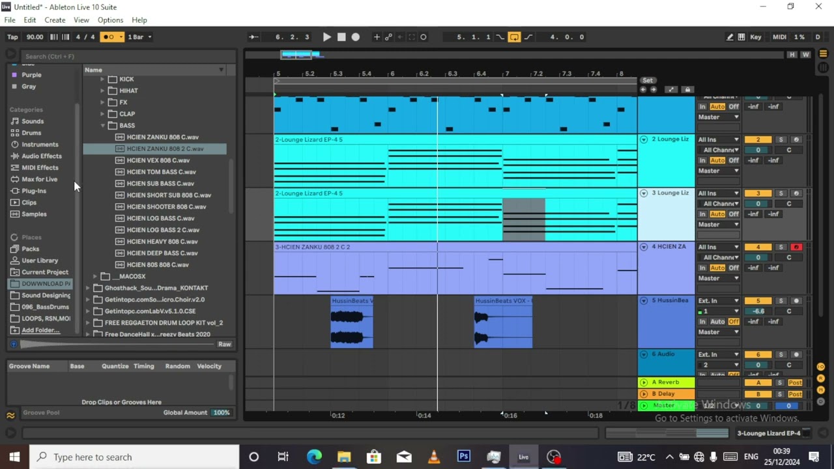Select the Samples category

[x=34, y=214]
